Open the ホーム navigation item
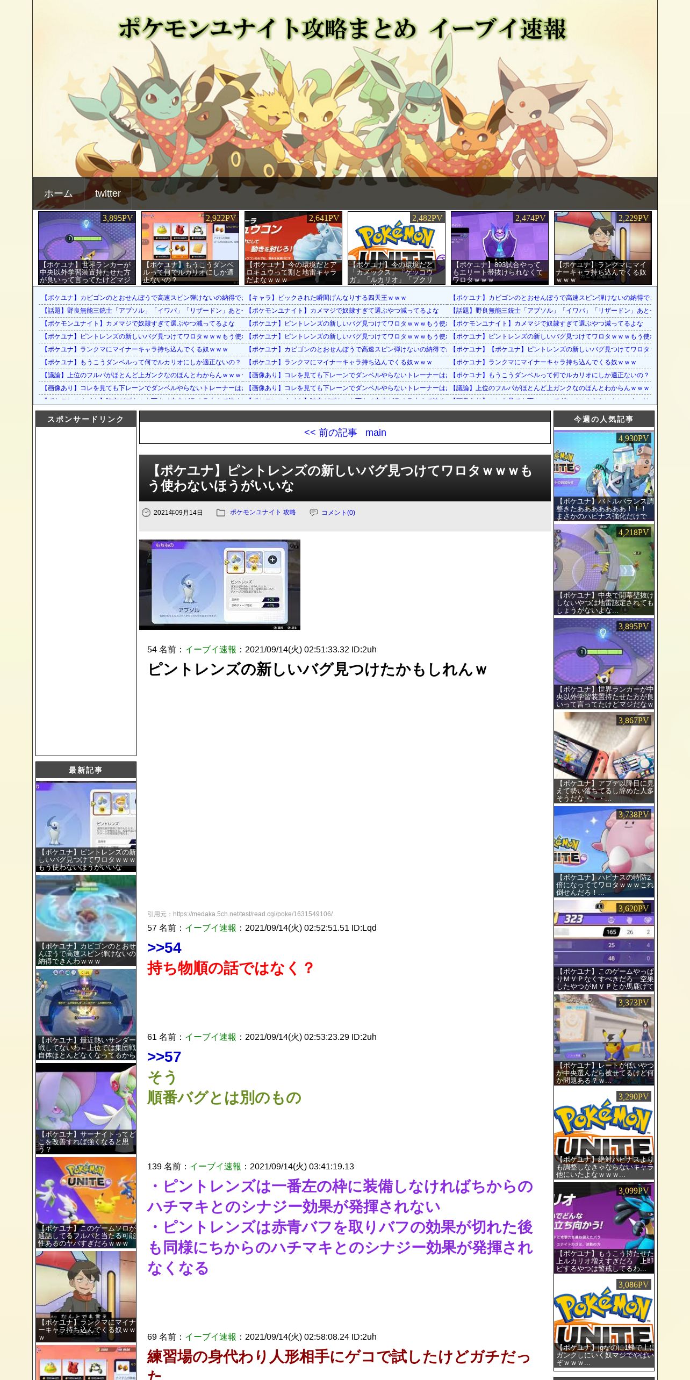The image size is (690, 1380). [x=59, y=193]
